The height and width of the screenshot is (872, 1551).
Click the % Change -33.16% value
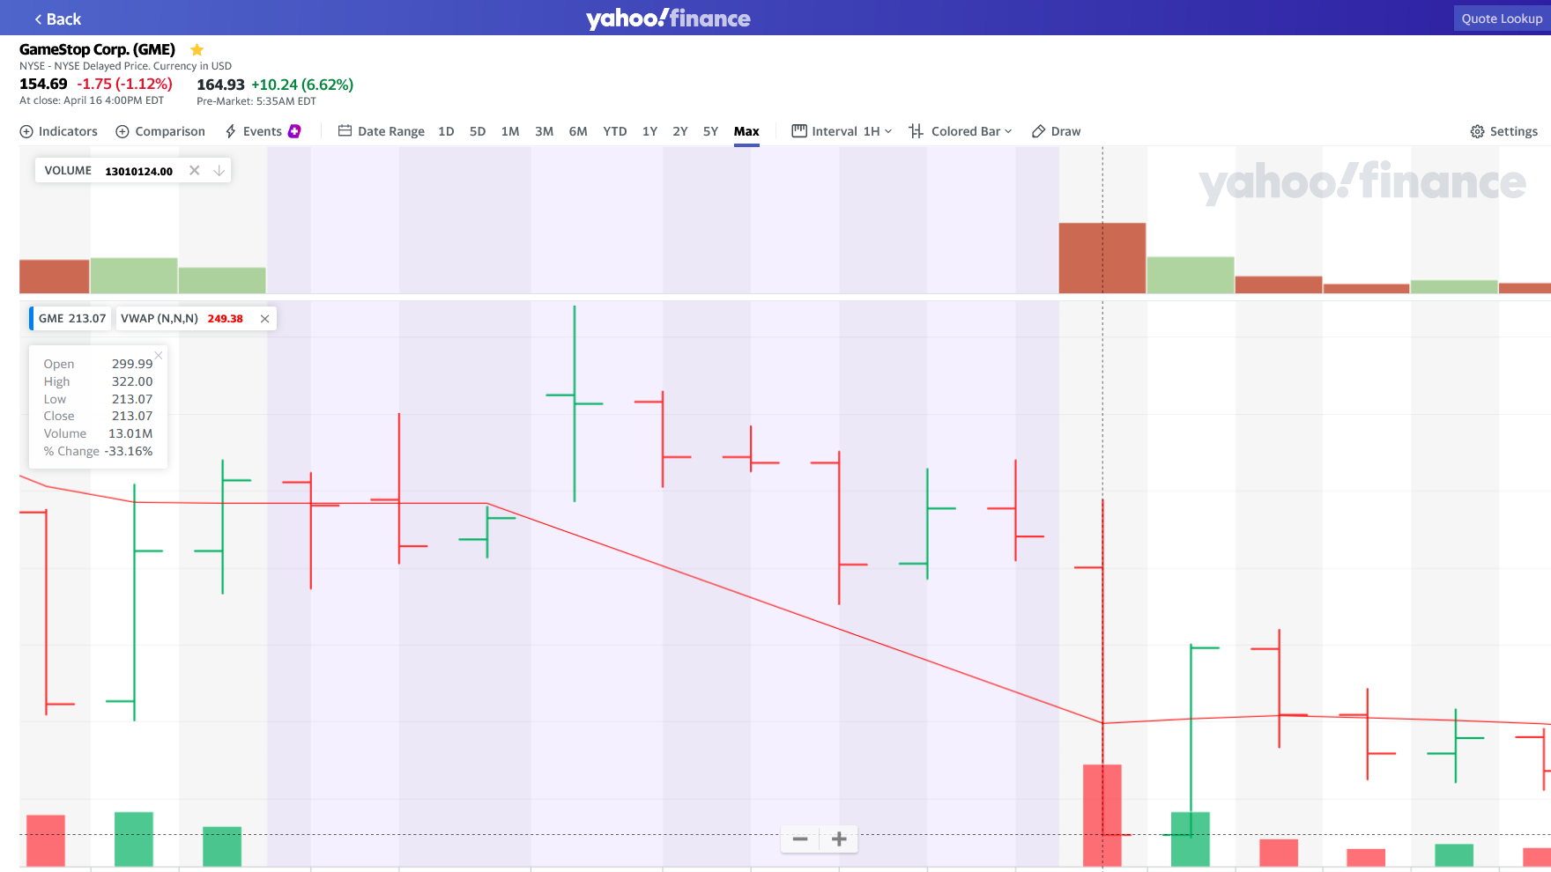pos(129,451)
